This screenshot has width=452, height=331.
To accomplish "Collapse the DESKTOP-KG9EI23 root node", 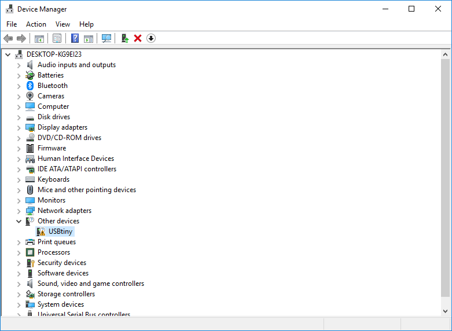I will point(8,54).
